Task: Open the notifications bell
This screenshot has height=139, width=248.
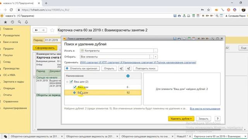Action: [26, 22]
